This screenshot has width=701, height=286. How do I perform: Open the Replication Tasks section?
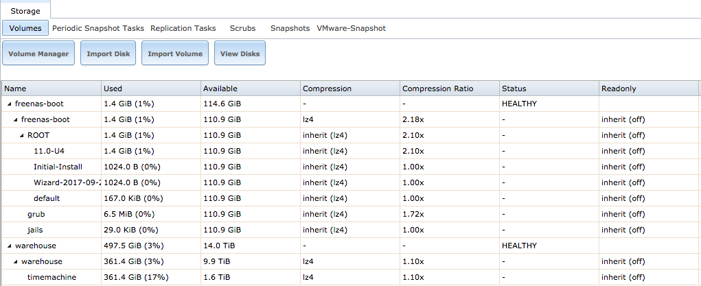(183, 28)
